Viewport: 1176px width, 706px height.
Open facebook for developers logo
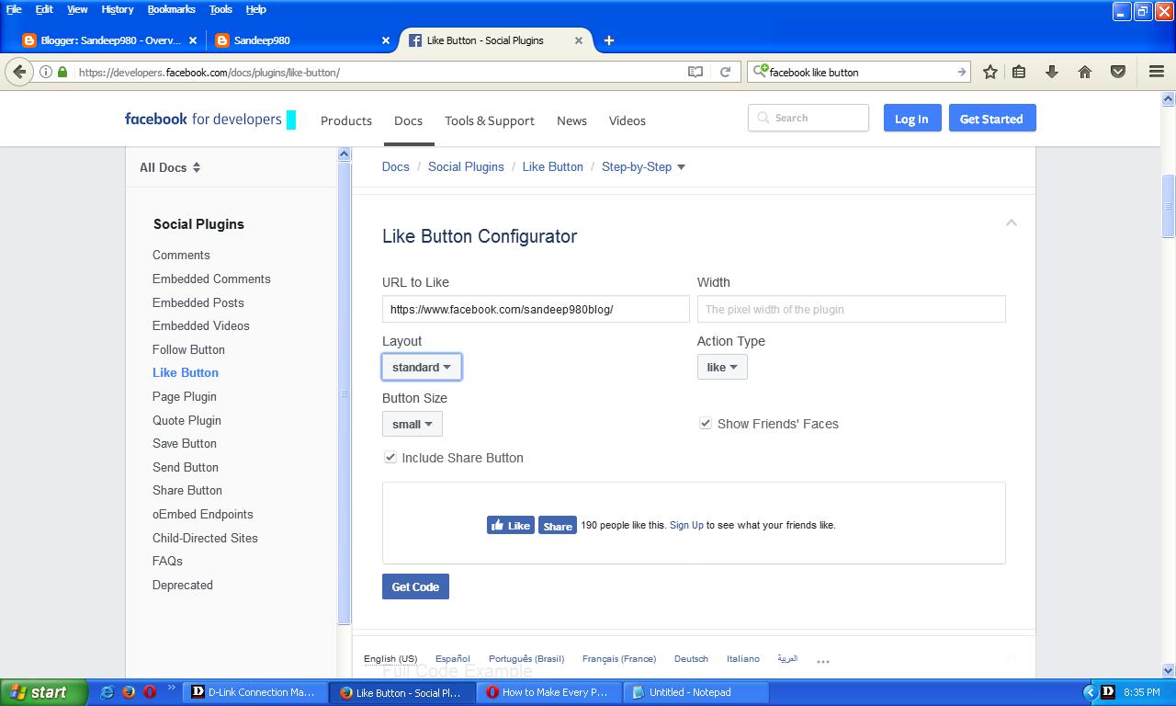(x=210, y=119)
